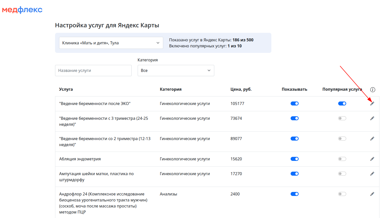Hide Андрофлор 24 from Yandex Maps
Screen dimensions: 382x218
click(x=294, y=194)
